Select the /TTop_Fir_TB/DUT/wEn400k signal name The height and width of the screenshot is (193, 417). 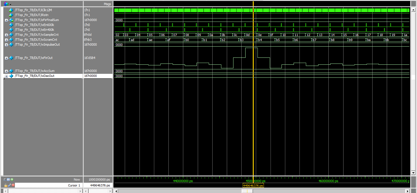pos(34,30)
